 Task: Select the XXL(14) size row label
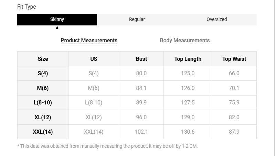click(x=43, y=132)
